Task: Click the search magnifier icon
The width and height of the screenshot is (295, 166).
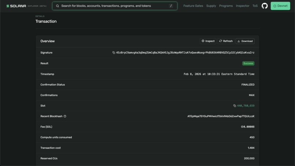Action: 57,6
